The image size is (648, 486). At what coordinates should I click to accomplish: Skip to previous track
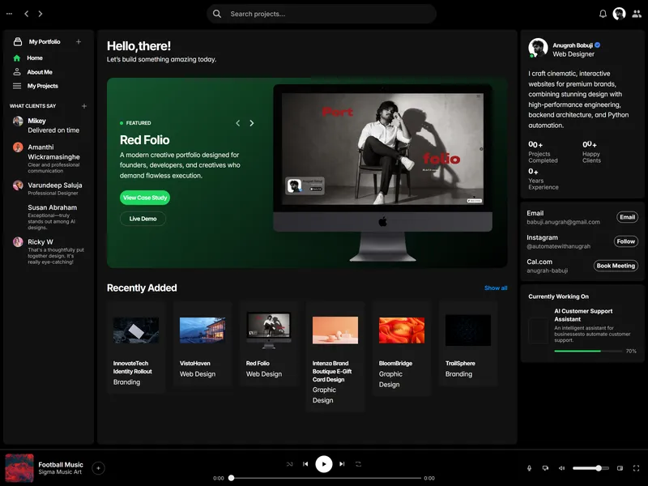[x=305, y=464]
